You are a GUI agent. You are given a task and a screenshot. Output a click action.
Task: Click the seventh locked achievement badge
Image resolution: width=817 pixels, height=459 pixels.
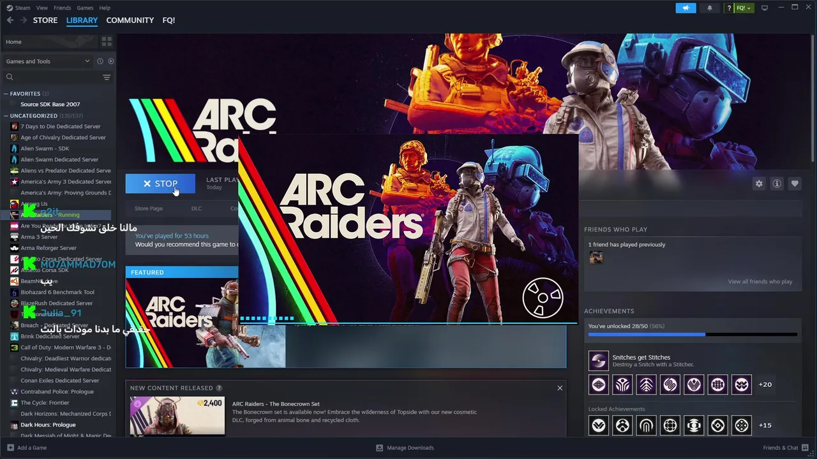(x=742, y=425)
